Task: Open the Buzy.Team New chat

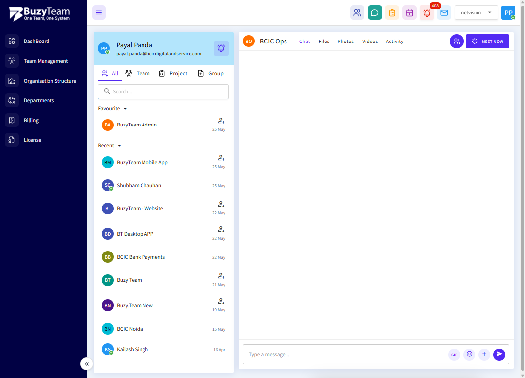Action: (x=163, y=305)
